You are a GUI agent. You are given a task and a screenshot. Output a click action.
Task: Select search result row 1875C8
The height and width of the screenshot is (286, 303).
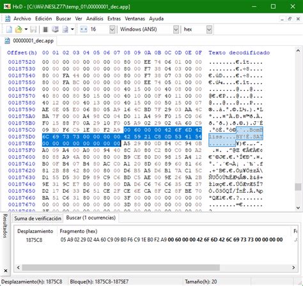pos(155,240)
